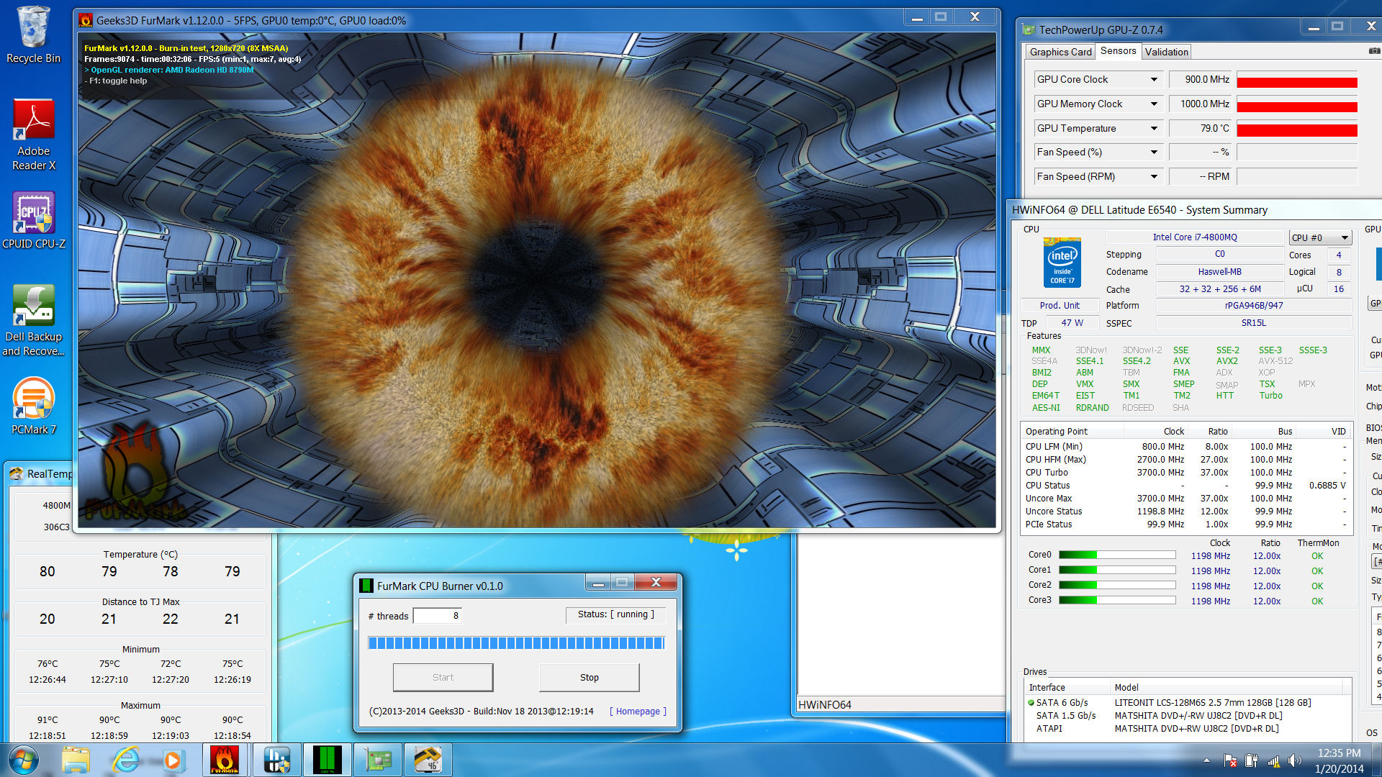The image size is (1382, 777).
Task: Click the # threads input field
Action: tap(437, 616)
